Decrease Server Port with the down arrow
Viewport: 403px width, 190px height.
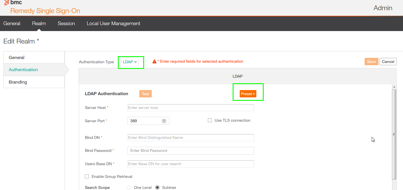pos(164,122)
